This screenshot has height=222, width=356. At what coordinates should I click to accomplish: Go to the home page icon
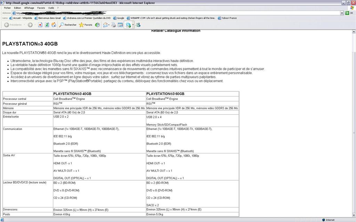click(x=54, y=25)
